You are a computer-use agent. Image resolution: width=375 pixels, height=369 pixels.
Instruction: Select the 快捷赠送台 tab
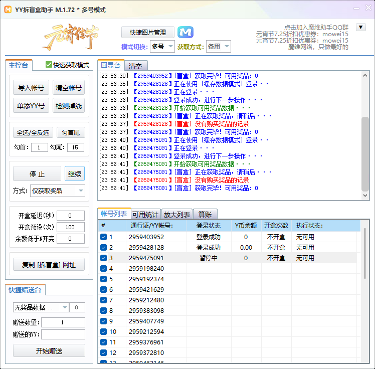(x=25, y=290)
